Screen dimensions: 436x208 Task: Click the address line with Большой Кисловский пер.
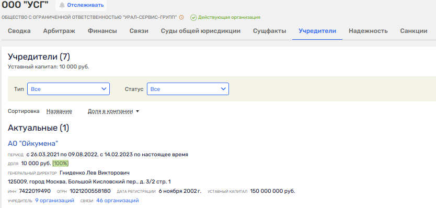coord(89,182)
